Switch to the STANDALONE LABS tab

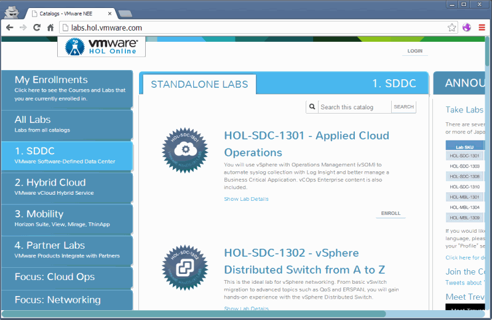[199, 84]
